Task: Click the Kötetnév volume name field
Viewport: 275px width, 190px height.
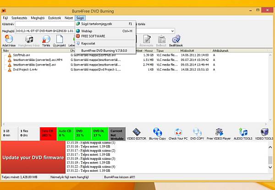Action: (x=45, y=24)
